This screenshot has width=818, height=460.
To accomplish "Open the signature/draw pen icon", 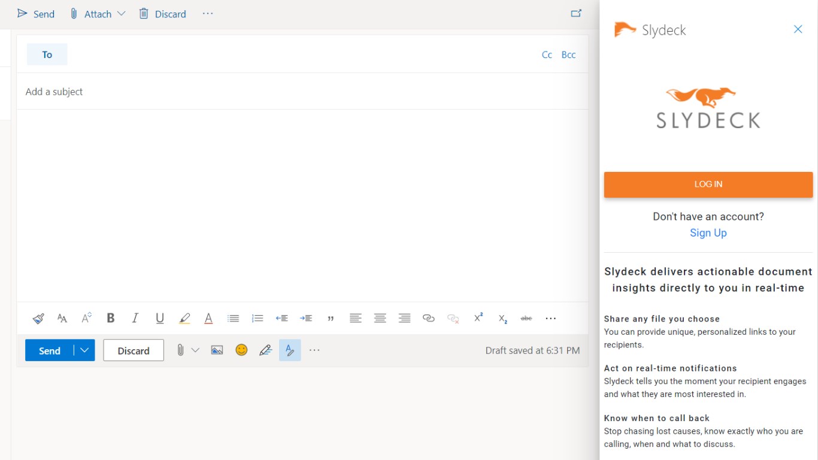I will coord(266,350).
